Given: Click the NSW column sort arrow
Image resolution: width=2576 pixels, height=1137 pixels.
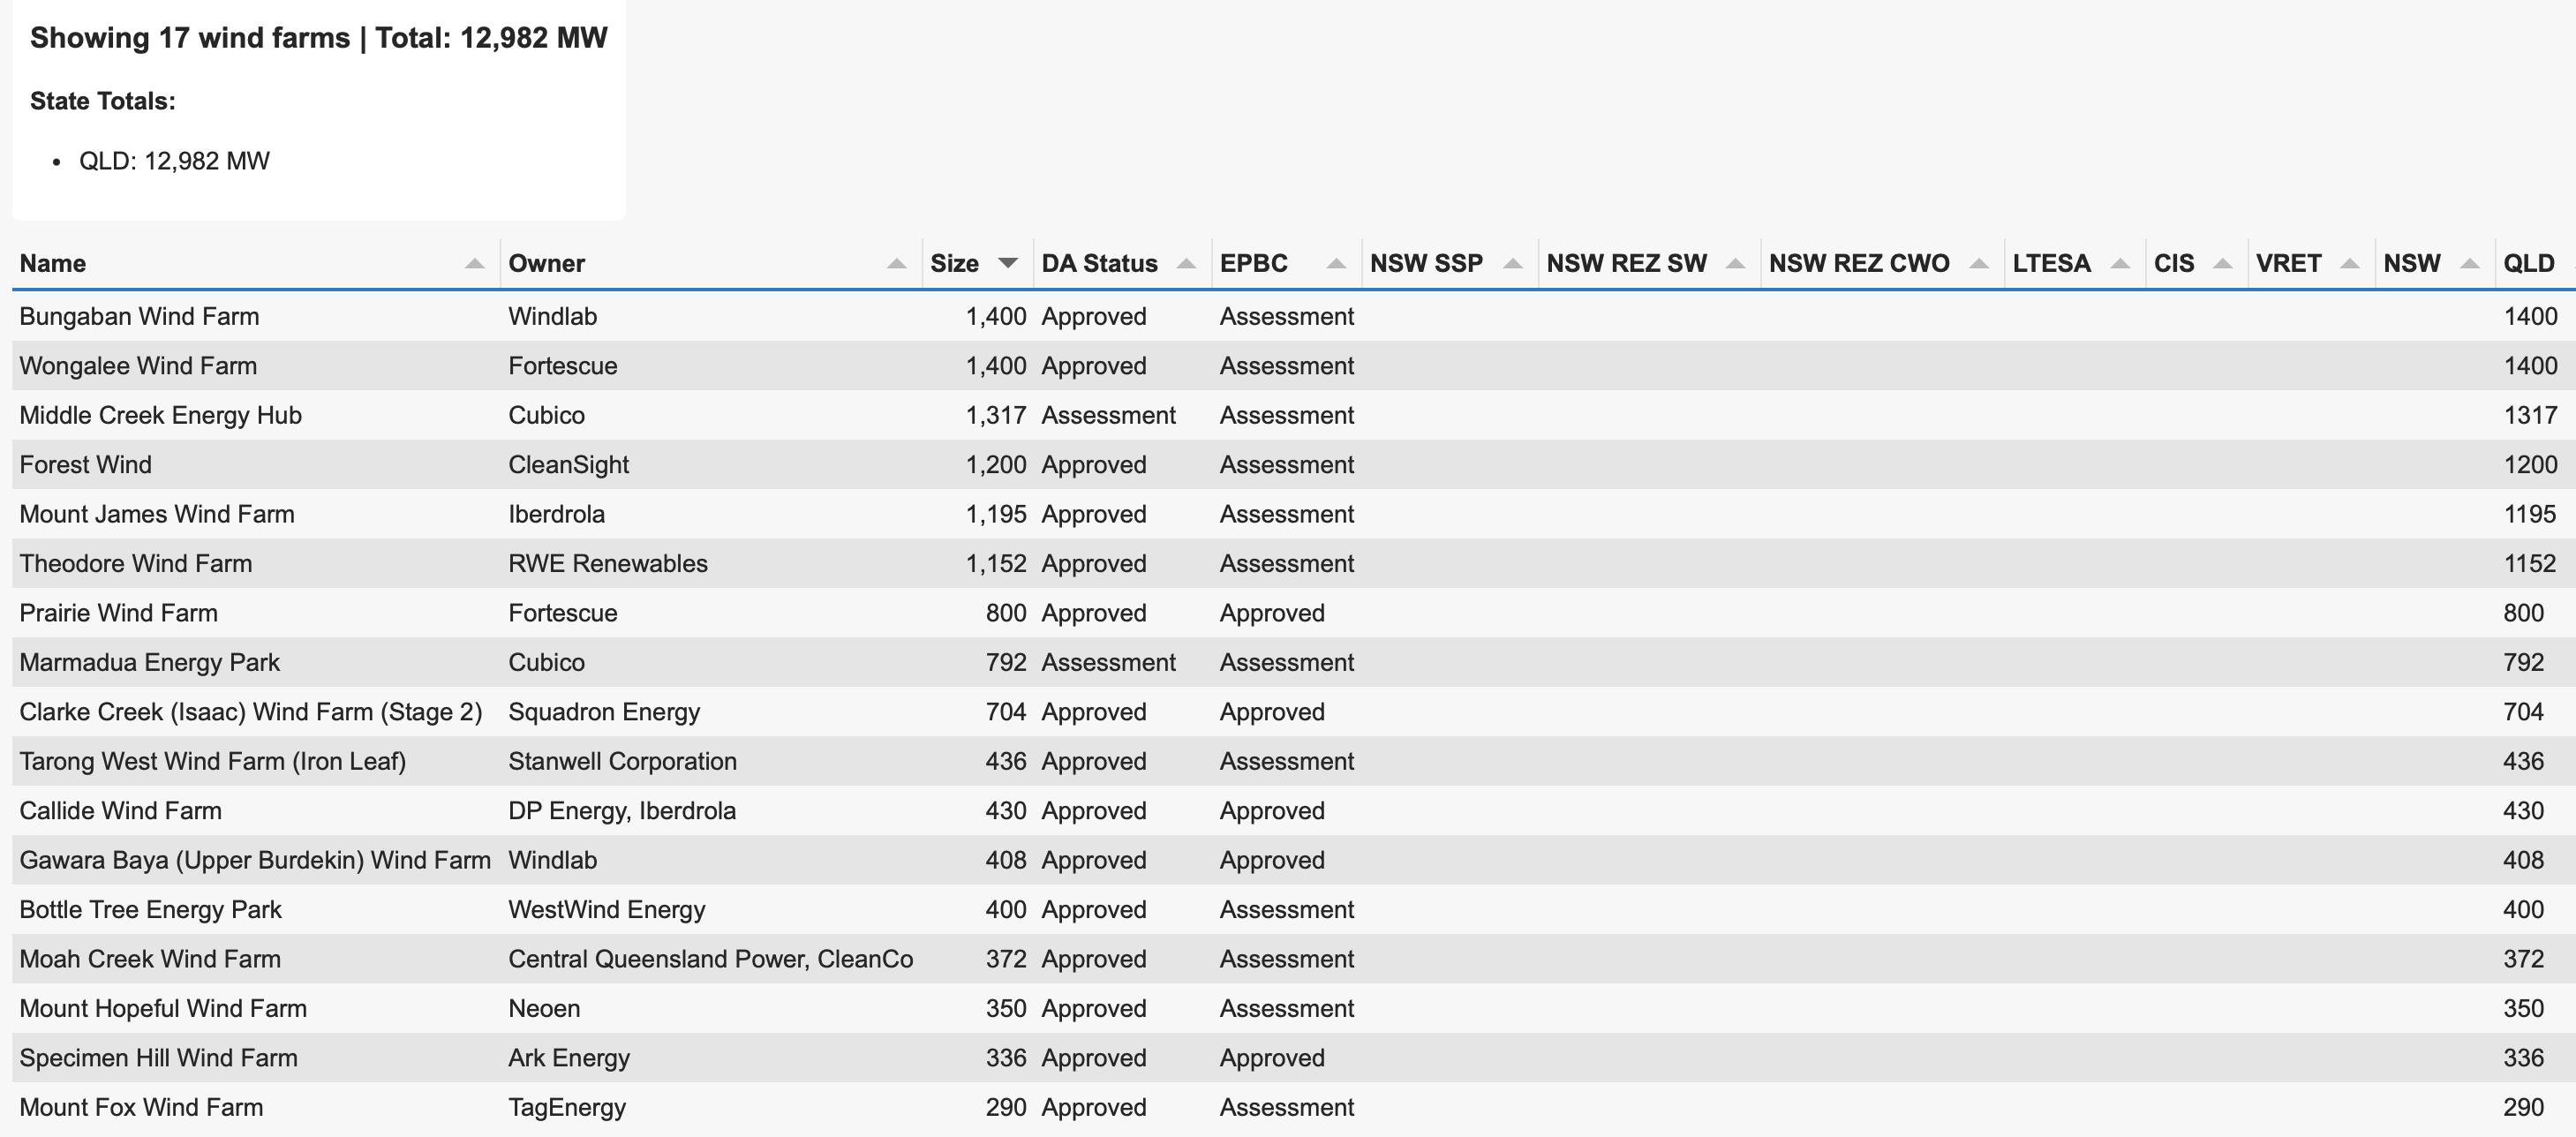Looking at the screenshot, I should pyautogui.click(x=2469, y=264).
